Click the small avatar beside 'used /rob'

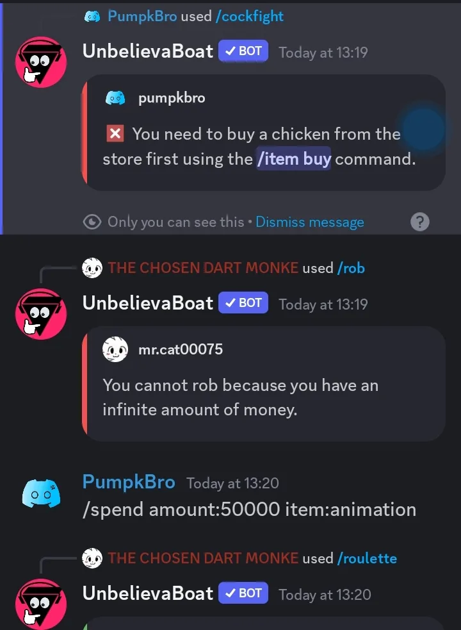click(92, 268)
